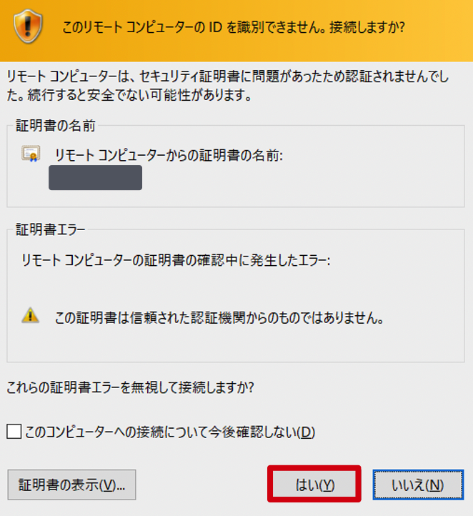Click the このコンピューターへの接続について今後確認しない(D) label
This screenshot has height=516, width=473.
170,432
